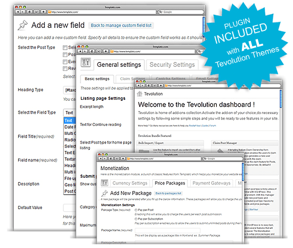Click reload icon in General settings window toolbar
This screenshot has width=293, height=248.
(92, 51)
